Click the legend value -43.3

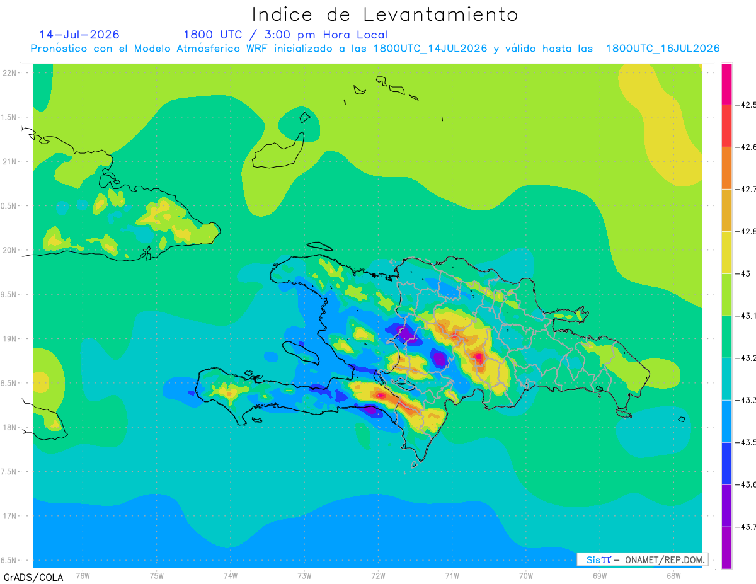(747, 400)
